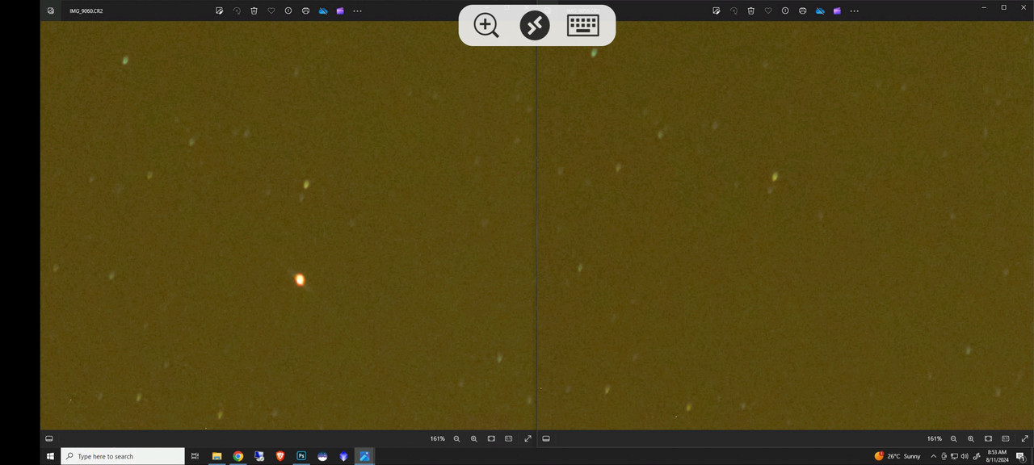Click the bright orange star in IMG_9060.CR2 photo

[300, 279]
